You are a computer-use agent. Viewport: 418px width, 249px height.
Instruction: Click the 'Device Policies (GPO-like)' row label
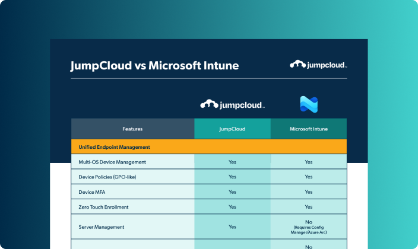click(x=107, y=177)
